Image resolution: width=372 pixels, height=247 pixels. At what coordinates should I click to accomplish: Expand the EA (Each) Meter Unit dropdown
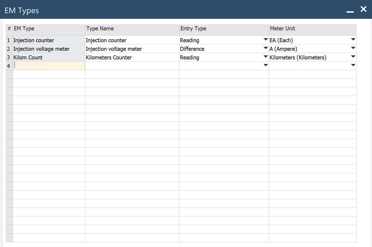[353, 40]
